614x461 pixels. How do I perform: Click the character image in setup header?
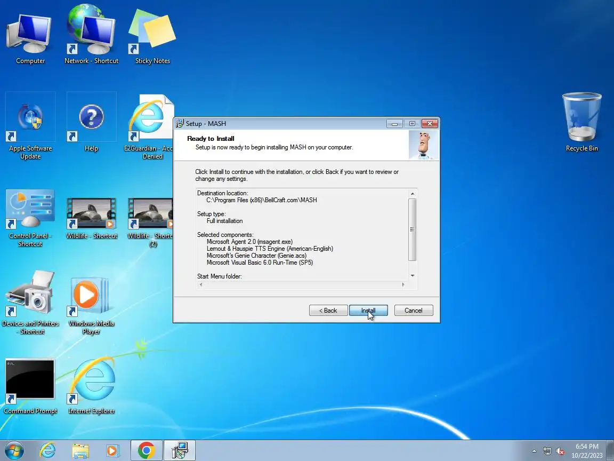pos(423,145)
